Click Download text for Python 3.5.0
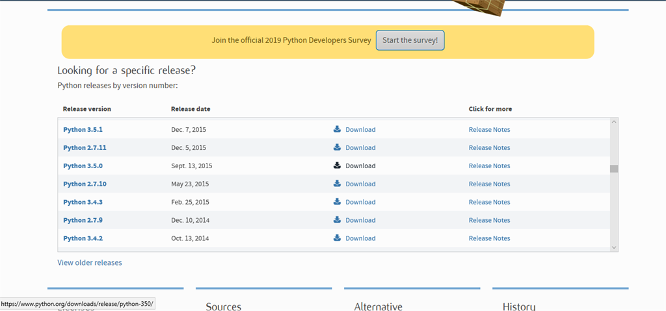Image resolution: width=666 pixels, height=311 pixels. (x=360, y=166)
